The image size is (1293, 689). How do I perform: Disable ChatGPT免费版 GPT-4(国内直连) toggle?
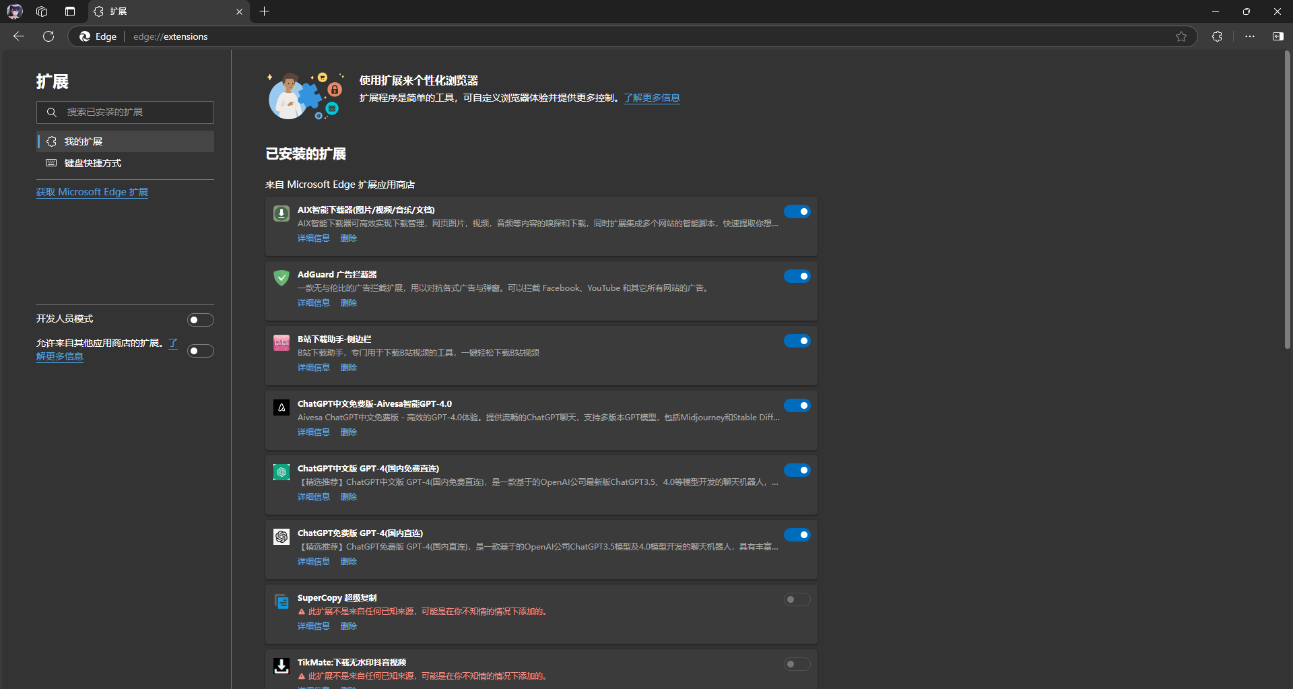[797, 535]
